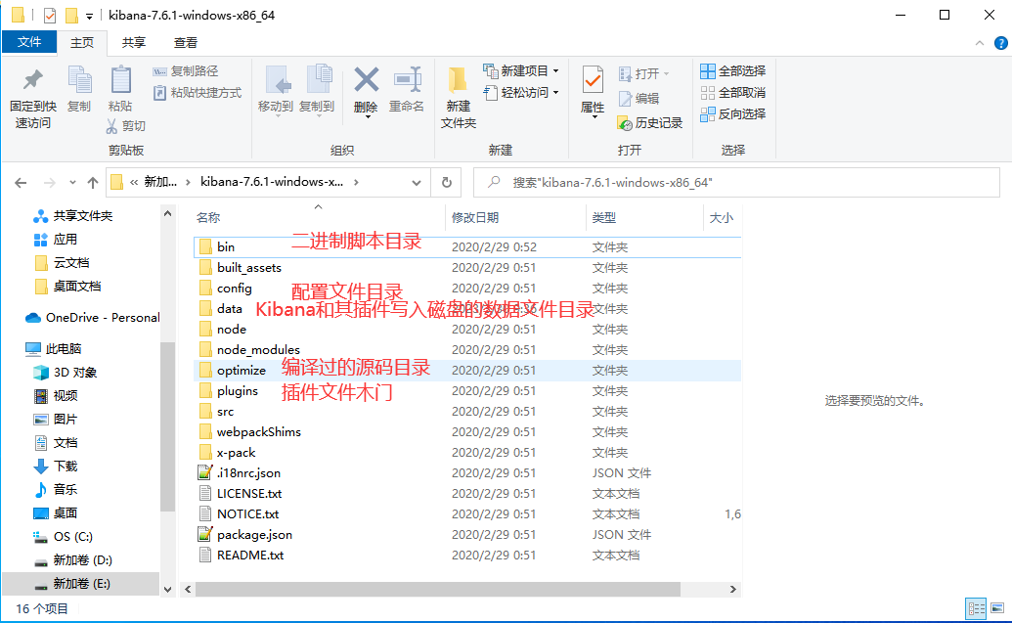This screenshot has width=1012, height=623.
Task: Click Paste shortcut (粘贴快捷方式)
Action: tap(198, 92)
